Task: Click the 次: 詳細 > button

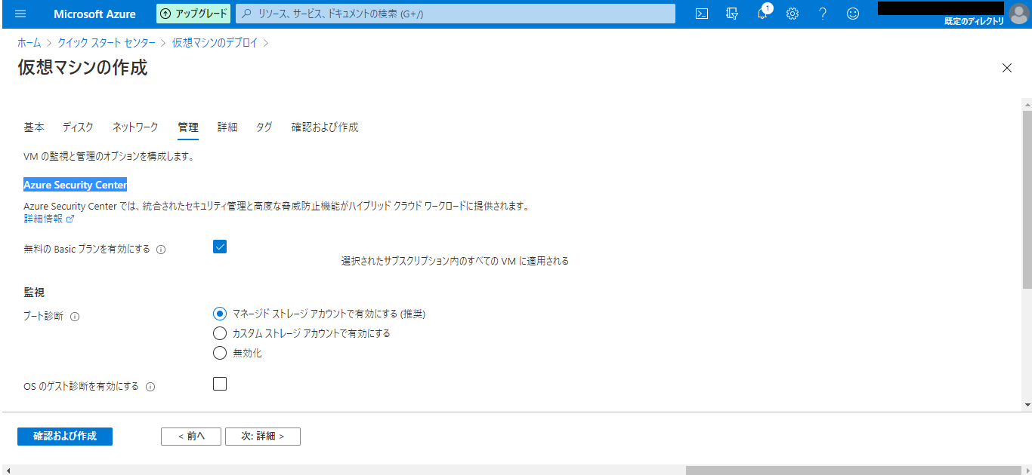Action: click(x=263, y=437)
